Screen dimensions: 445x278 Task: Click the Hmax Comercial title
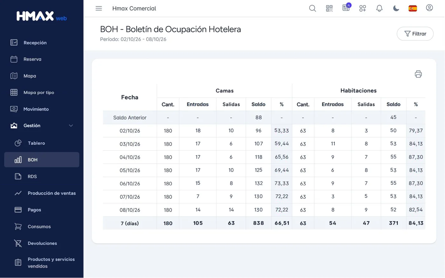click(x=134, y=9)
